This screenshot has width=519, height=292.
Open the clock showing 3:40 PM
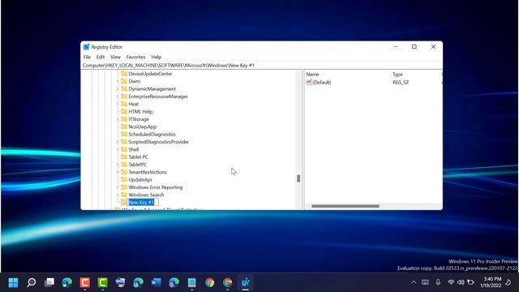[491, 282]
